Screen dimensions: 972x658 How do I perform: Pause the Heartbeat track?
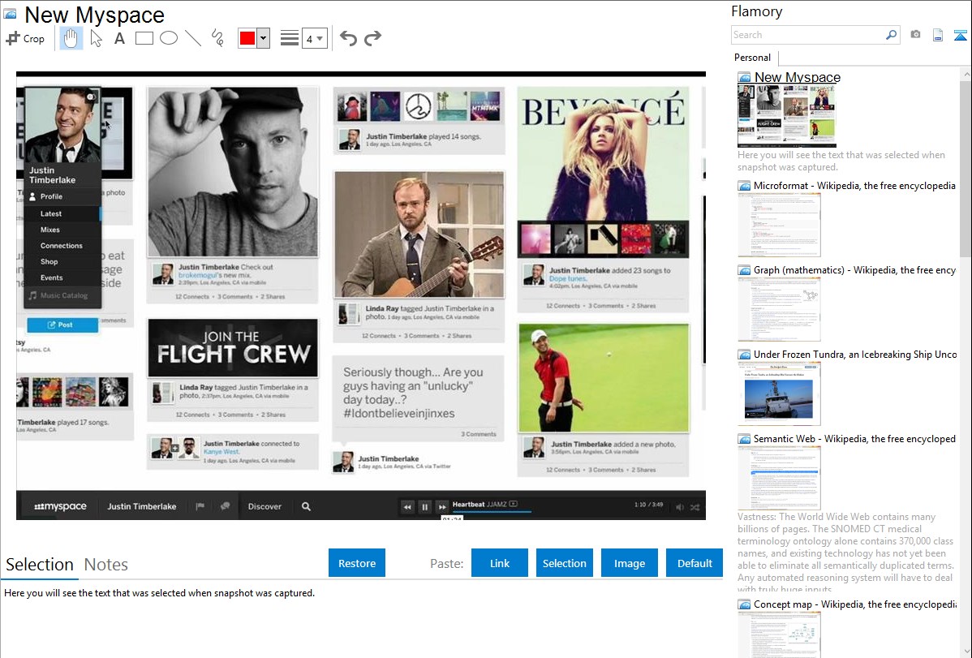coord(424,506)
